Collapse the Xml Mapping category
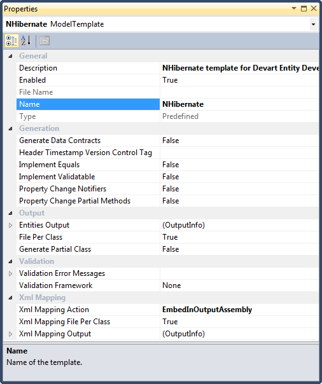This screenshot has width=322, height=384. click(10, 298)
